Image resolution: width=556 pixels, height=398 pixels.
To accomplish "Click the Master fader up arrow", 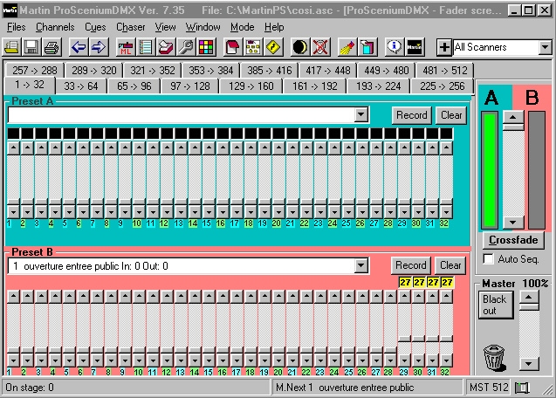I will (x=529, y=298).
